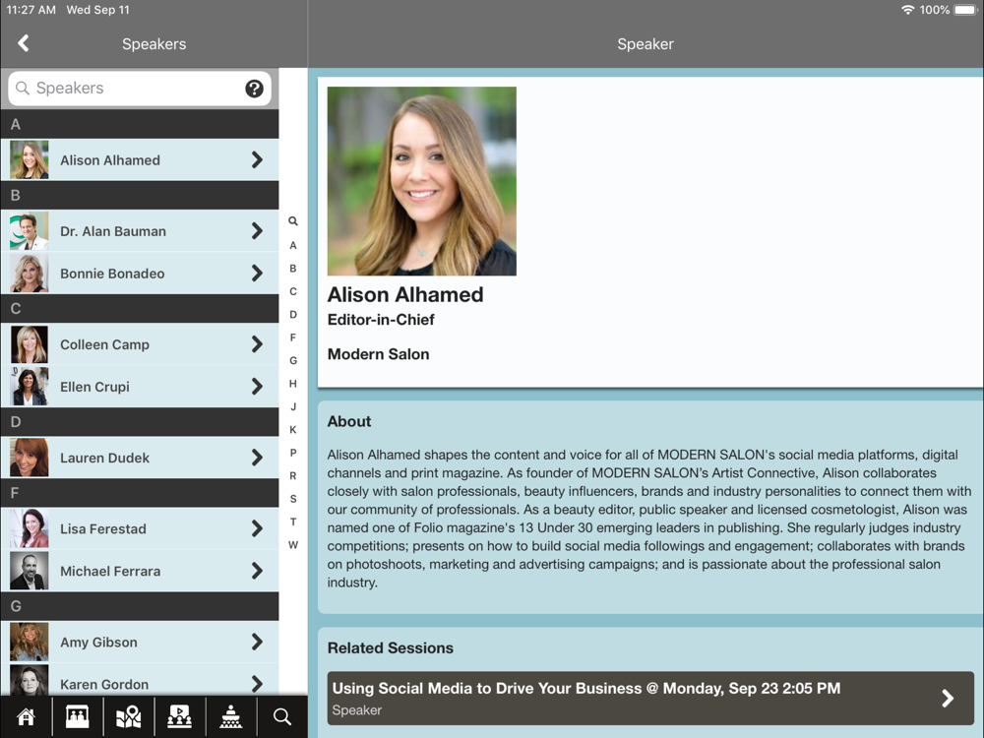Open Lauren Dudek's chevron

pyautogui.click(x=257, y=458)
